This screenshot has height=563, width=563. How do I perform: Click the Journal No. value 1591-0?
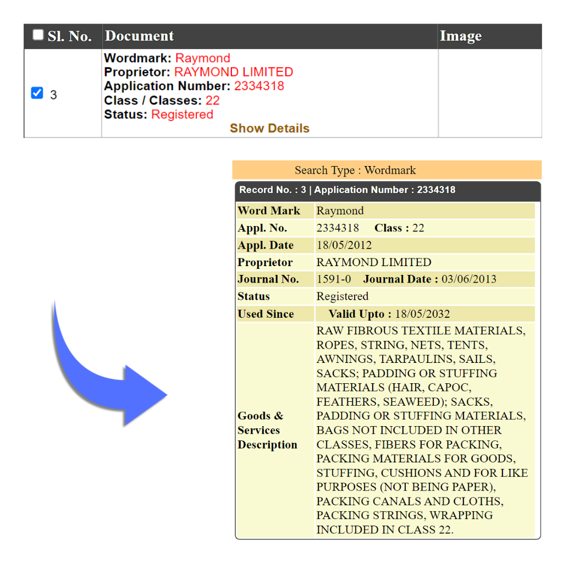pos(333,279)
